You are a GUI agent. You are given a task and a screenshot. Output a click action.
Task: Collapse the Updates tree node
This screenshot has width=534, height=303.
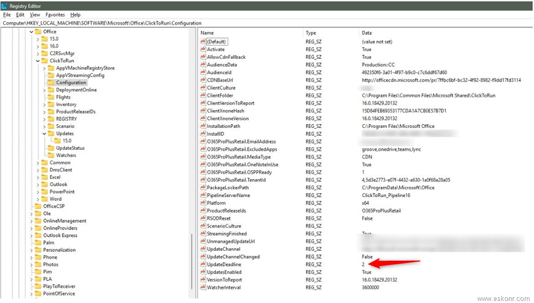click(x=44, y=134)
